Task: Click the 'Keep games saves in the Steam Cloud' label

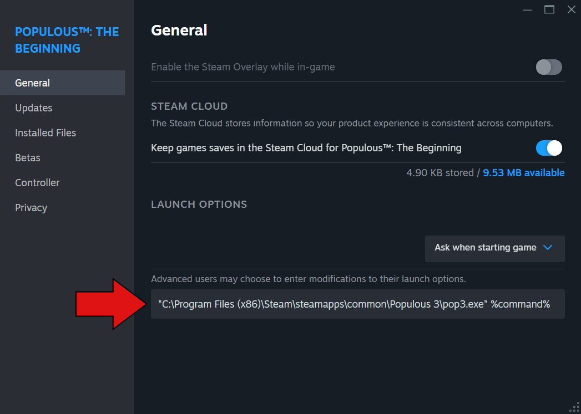Action: 306,148
